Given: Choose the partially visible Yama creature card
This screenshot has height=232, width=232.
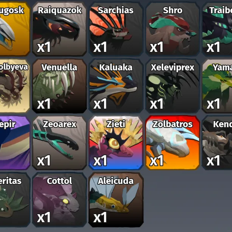Looking at the screenshot, I should click(x=217, y=86).
